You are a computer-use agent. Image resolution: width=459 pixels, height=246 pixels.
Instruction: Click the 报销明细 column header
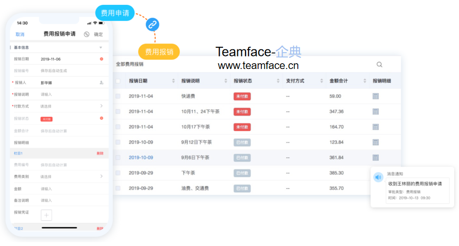[x=382, y=81]
